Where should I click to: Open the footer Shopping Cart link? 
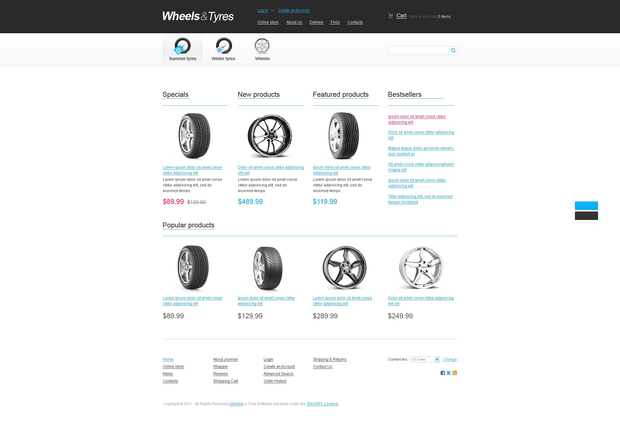click(x=225, y=381)
